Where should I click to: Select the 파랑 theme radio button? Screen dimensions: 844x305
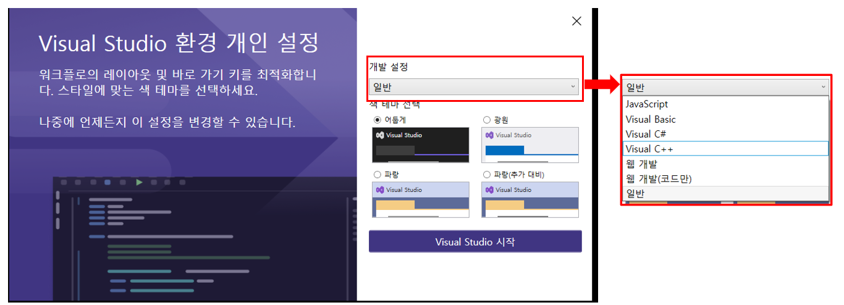click(378, 174)
